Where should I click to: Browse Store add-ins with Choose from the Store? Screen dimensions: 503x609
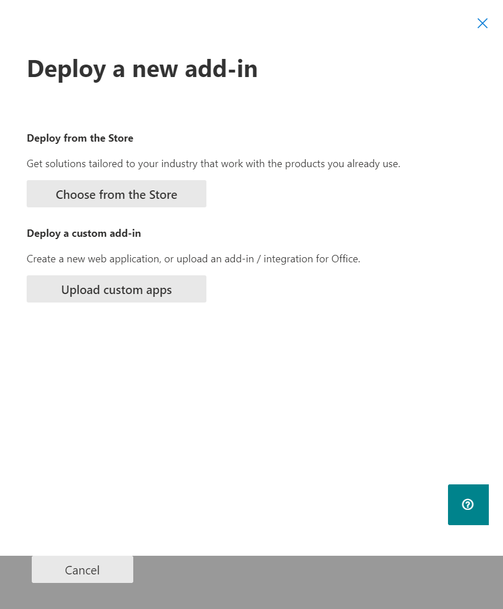(116, 194)
